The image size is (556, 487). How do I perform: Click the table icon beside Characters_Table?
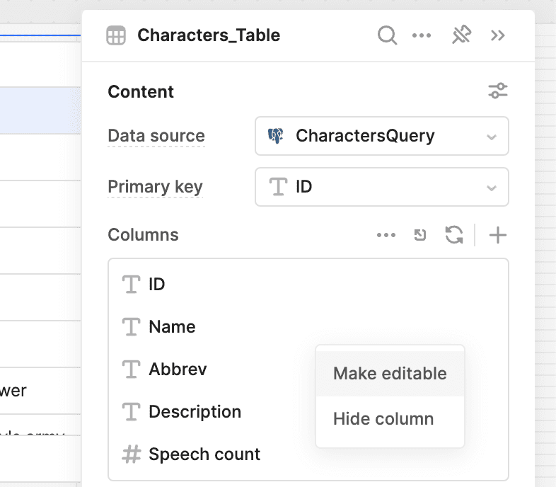pyautogui.click(x=116, y=35)
